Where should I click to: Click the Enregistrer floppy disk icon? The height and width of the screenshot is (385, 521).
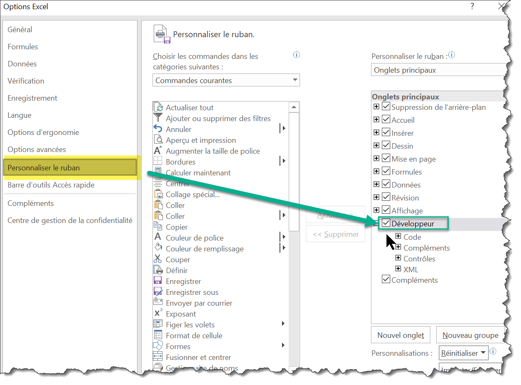pos(158,281)
